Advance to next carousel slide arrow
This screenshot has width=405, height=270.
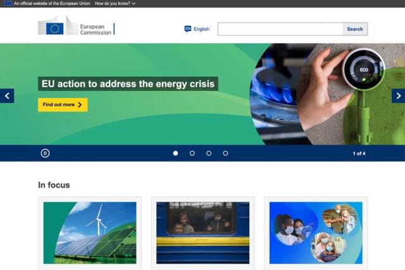(x=398, y=95)
